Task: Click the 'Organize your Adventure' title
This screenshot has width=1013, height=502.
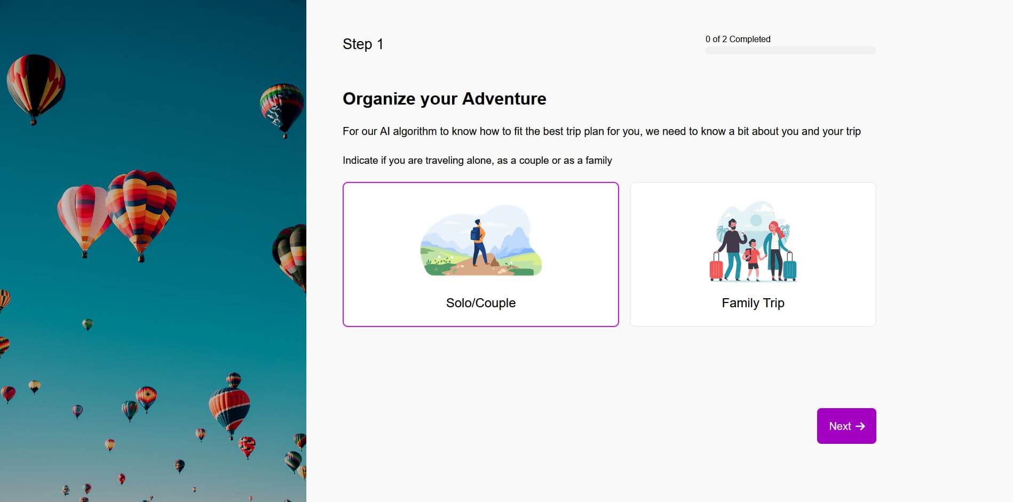Action: 444,99
